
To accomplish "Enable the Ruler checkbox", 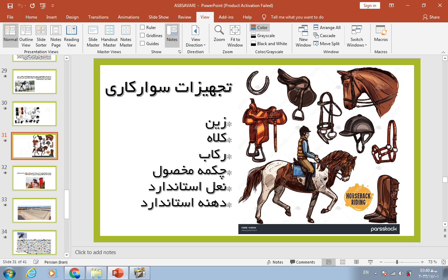I will point(142,27).
